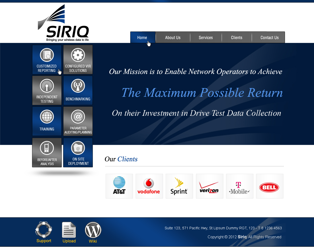The image size is (314, 247).
Task: Select the Configured VIR Solutions gear tile
Action: tap(78, 60)
